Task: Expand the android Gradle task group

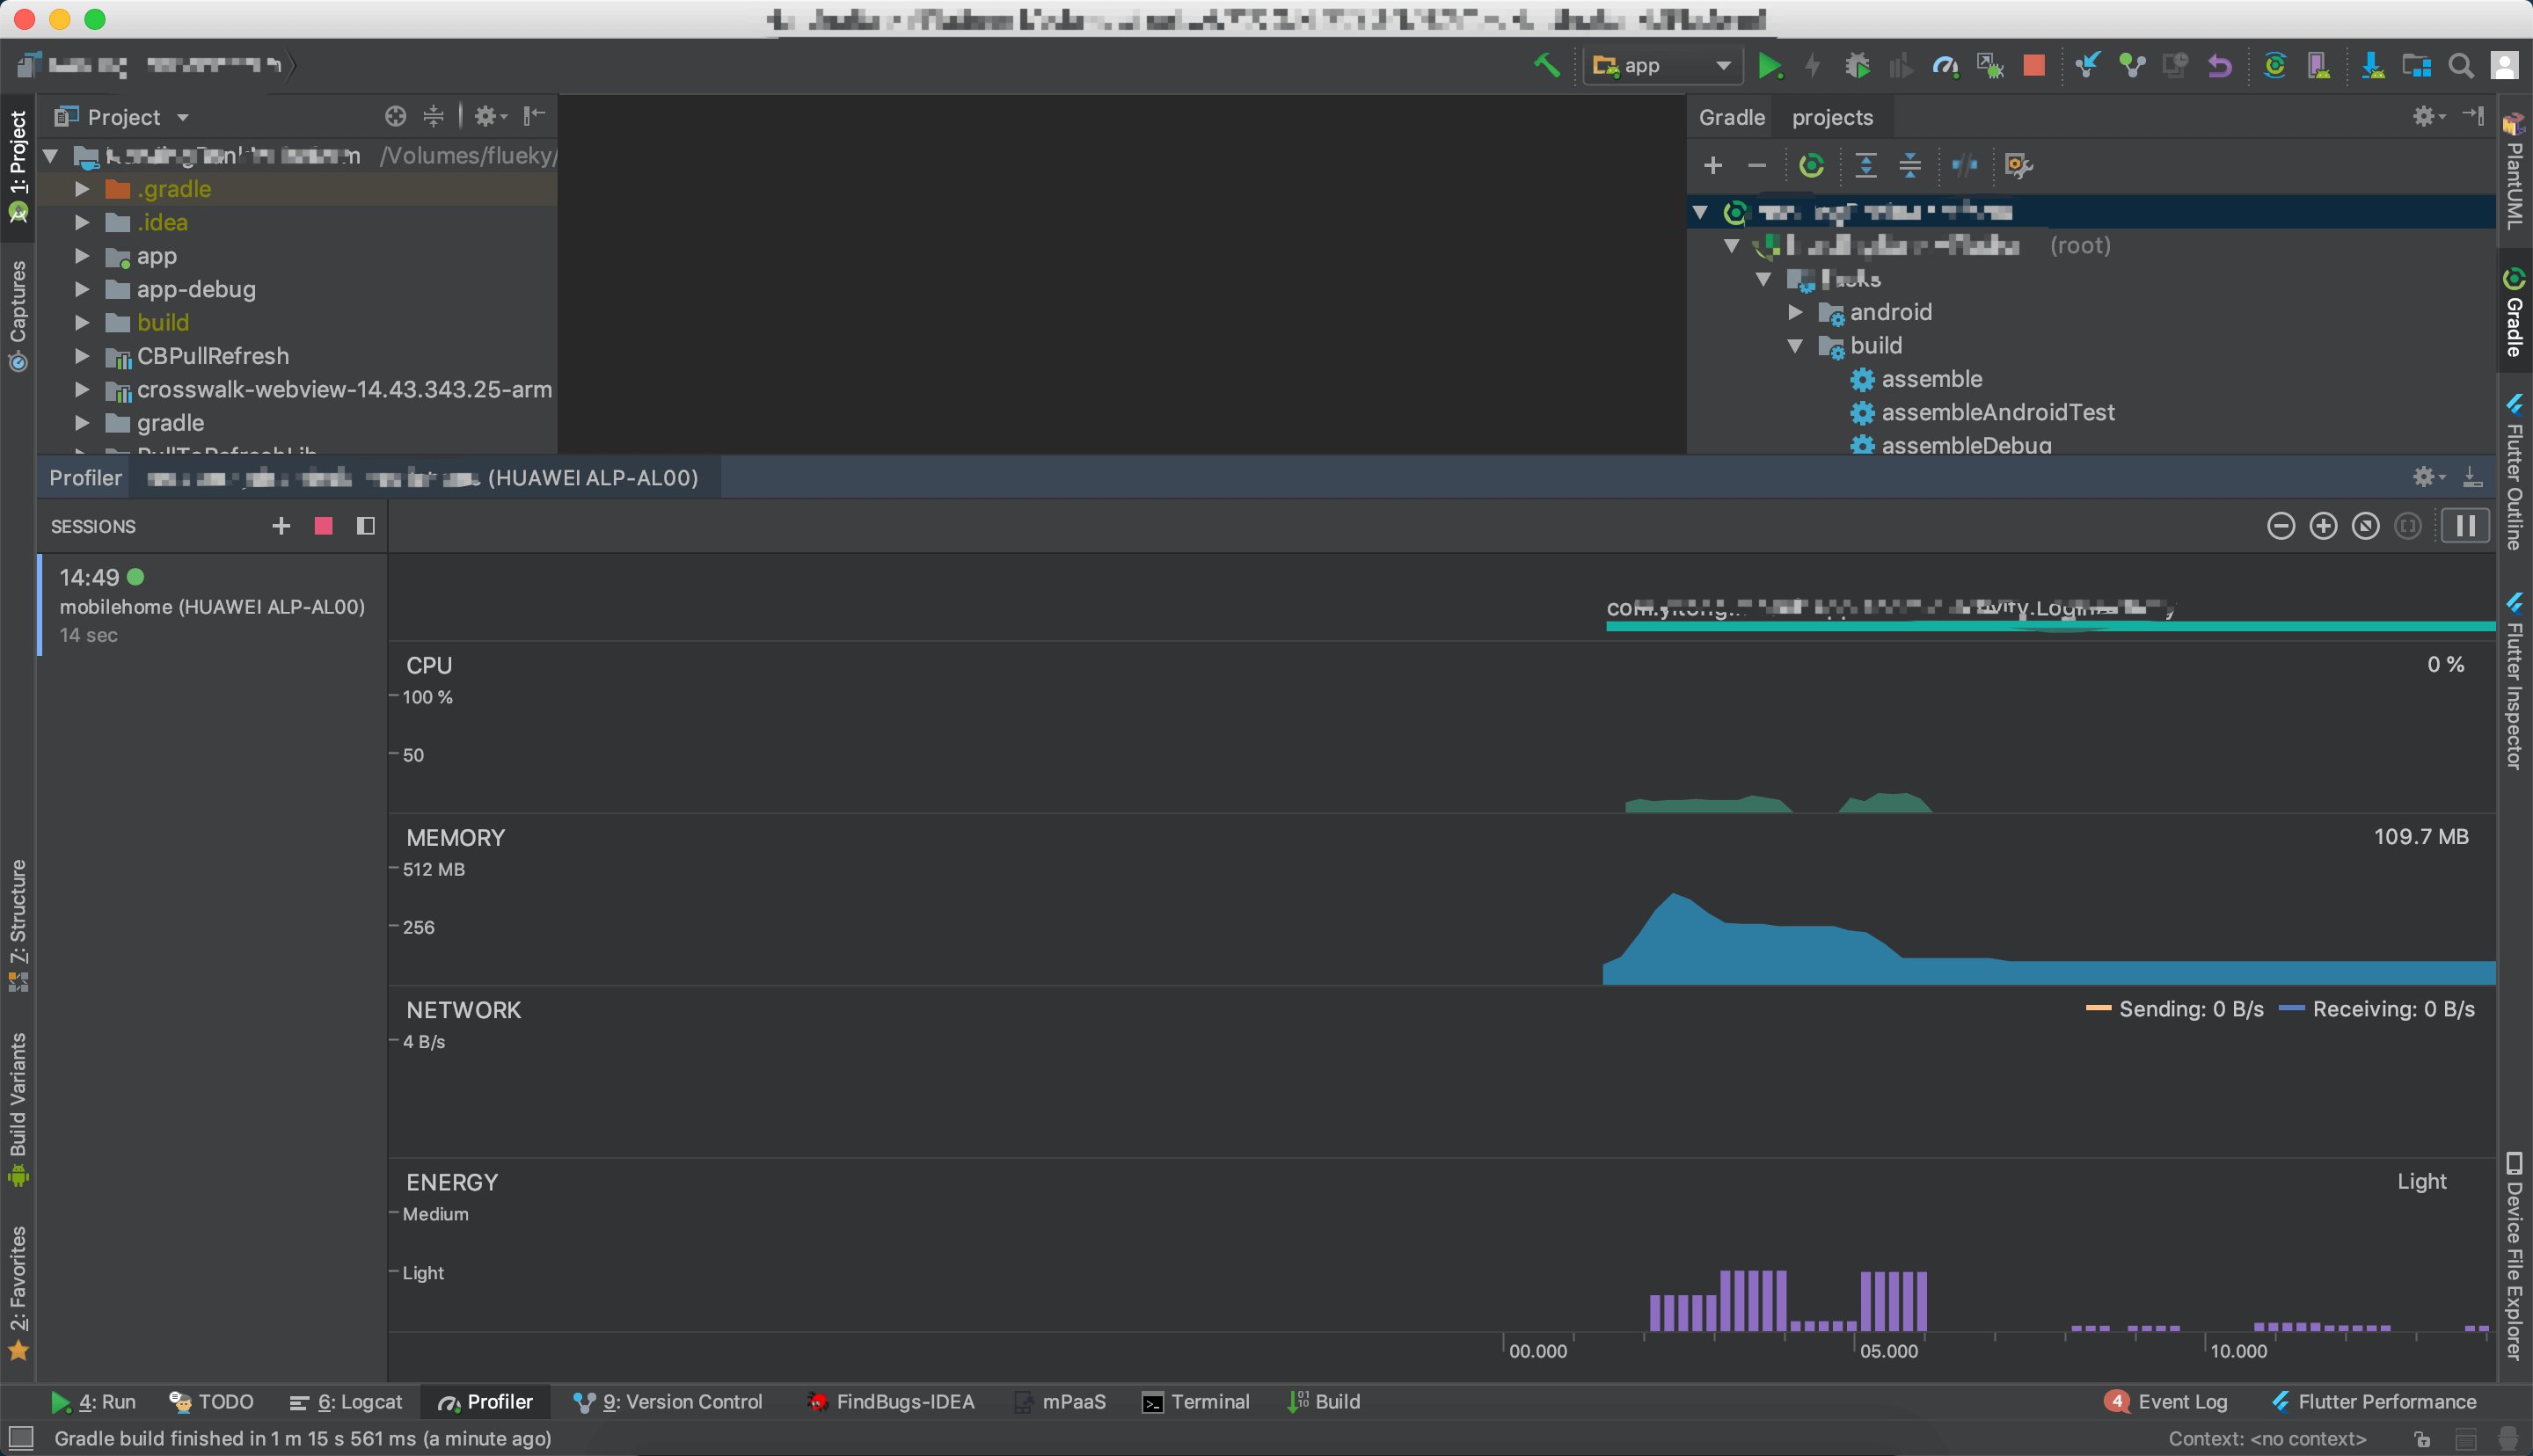Action: (1796, 312)
